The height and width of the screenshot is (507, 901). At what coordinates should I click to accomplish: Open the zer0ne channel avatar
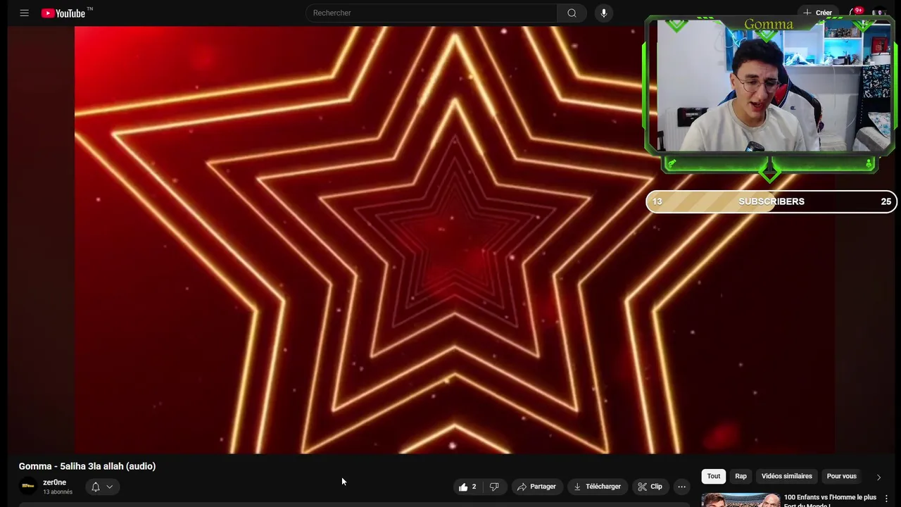(x=28, y=486)
